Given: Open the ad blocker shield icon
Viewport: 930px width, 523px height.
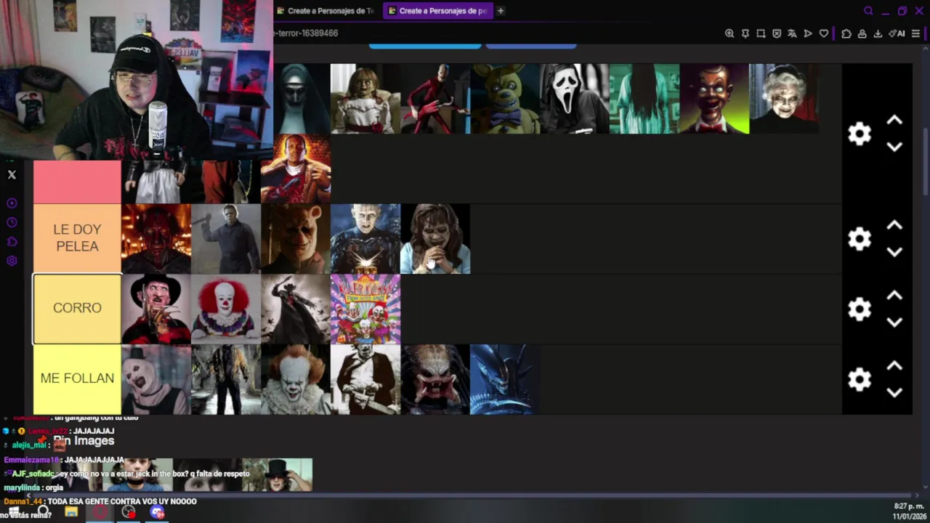Looking at the screenshot, I should coord(777,33).
